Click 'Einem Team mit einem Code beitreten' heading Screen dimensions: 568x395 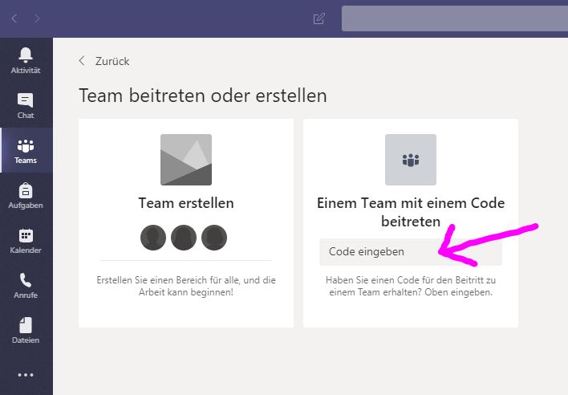pyautogui.click(x=411, y=212)
